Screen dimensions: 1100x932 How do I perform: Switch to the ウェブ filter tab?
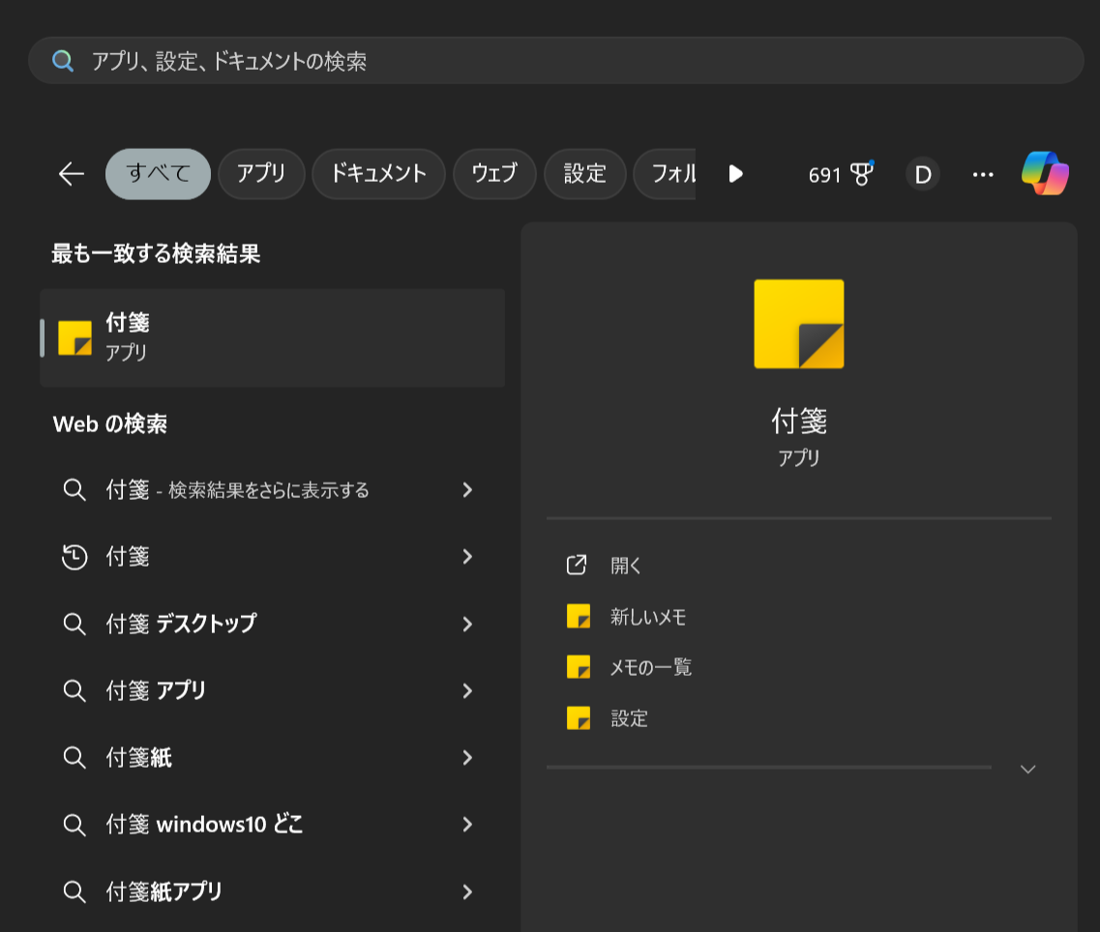(494, 174)
